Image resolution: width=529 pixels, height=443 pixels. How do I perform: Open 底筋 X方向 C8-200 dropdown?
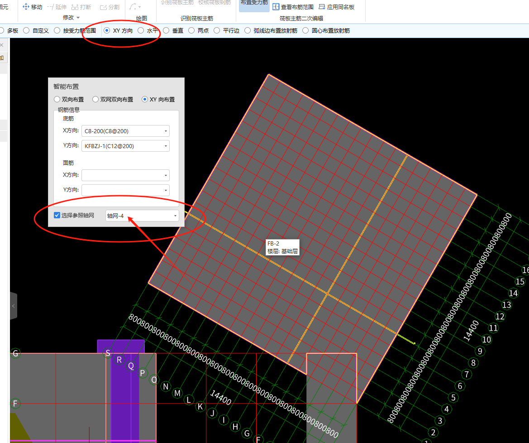pos(125,131)
